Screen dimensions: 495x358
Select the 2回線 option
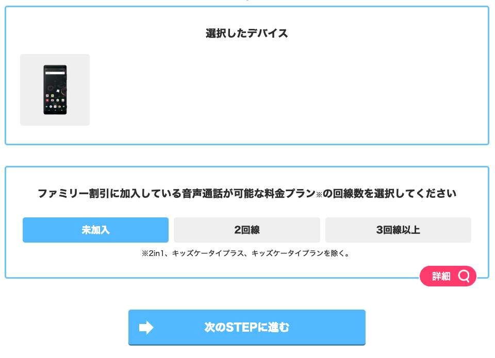coord(247,230)
